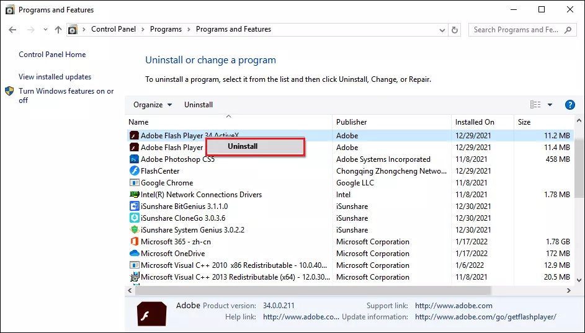Open Turn Windows features on or off
This screenshot has height=333, width=585.
(66, 95)
